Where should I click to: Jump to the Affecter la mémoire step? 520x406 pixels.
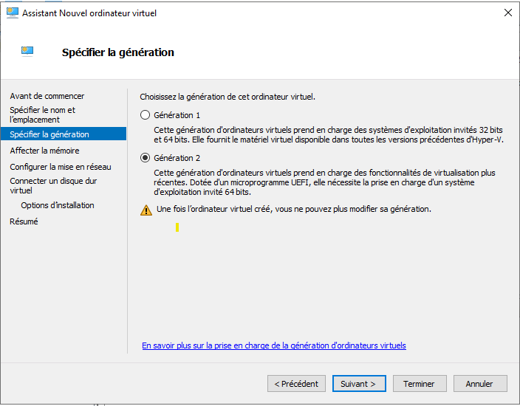pos(44,151)
